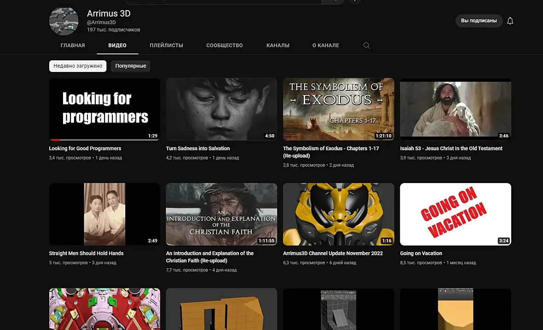543x330 pixels.
Task: Open the crying boy video thumbnail
Action: pyautogui.click(x=221, y=109)
